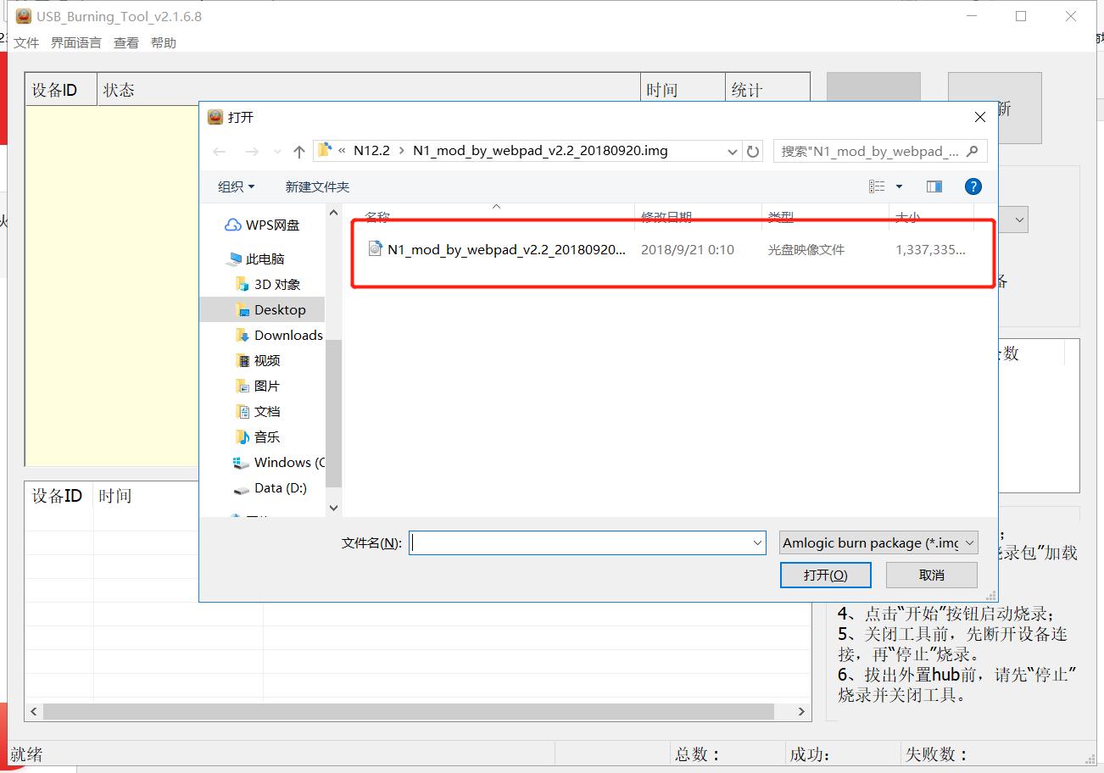Click the magnifier icon in the search box
Viewport: 1104px width, 773px height.
point(972,151)
